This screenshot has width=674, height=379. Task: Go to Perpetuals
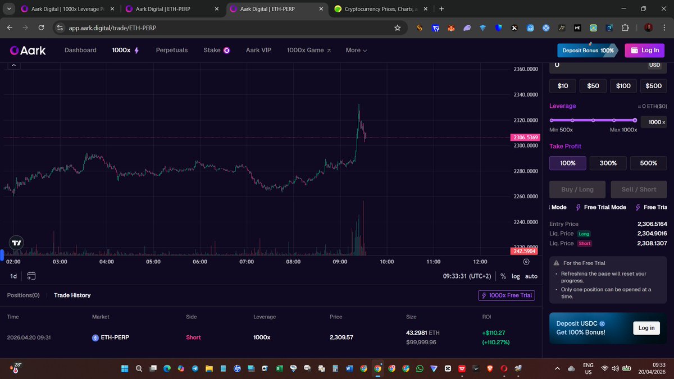click(172, 50)
